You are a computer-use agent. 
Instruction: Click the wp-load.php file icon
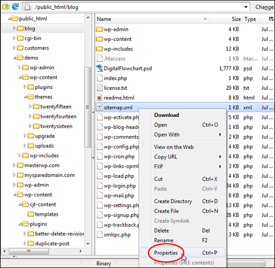coord(100,176)
